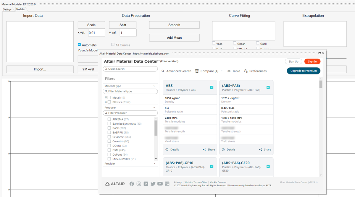The image size is (355, 197).
Task: Click the materials list vertical scrollbar
Action: pyautogui.click(x=321, y=84)
